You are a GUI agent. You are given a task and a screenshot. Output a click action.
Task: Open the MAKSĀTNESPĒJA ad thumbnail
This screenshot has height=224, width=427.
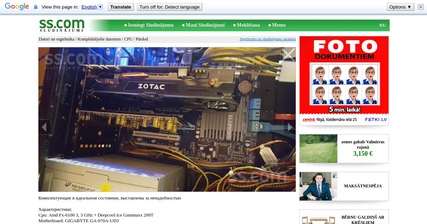(x=318, y=186)
